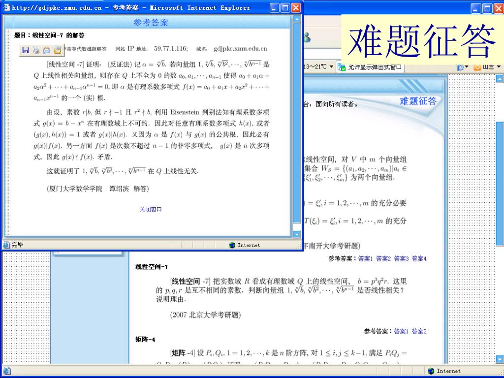Maximize the 参考答案 popup window
The image size is (504, 378).
pos(285,8)
